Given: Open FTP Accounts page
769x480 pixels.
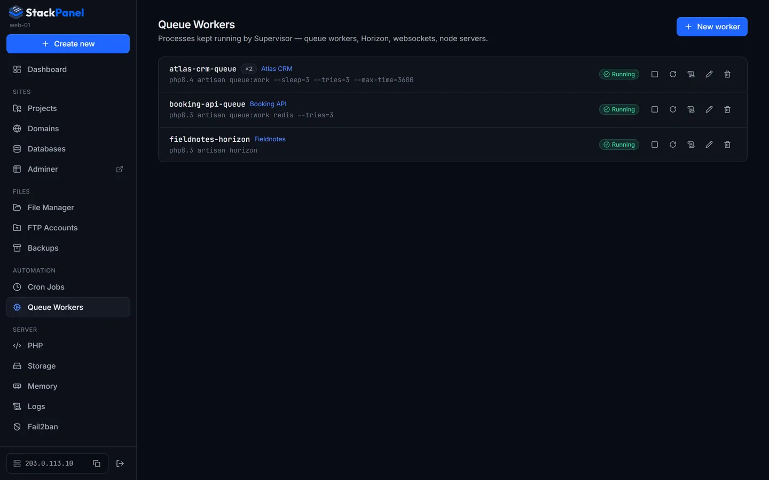Looking at the screenshot, I should click(68, 228).
